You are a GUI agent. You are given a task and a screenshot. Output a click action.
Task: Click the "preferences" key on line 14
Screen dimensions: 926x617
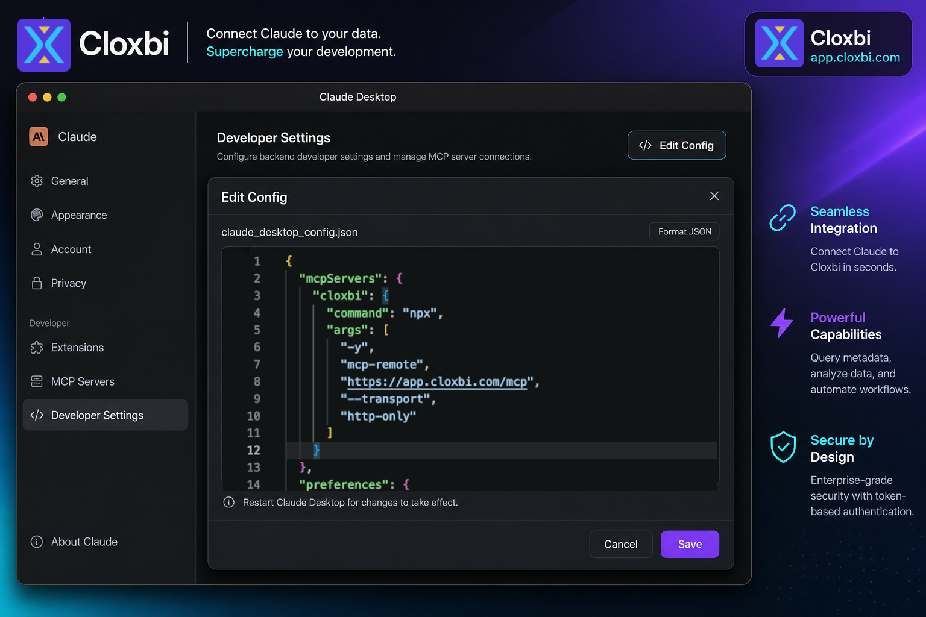point(344,484)
